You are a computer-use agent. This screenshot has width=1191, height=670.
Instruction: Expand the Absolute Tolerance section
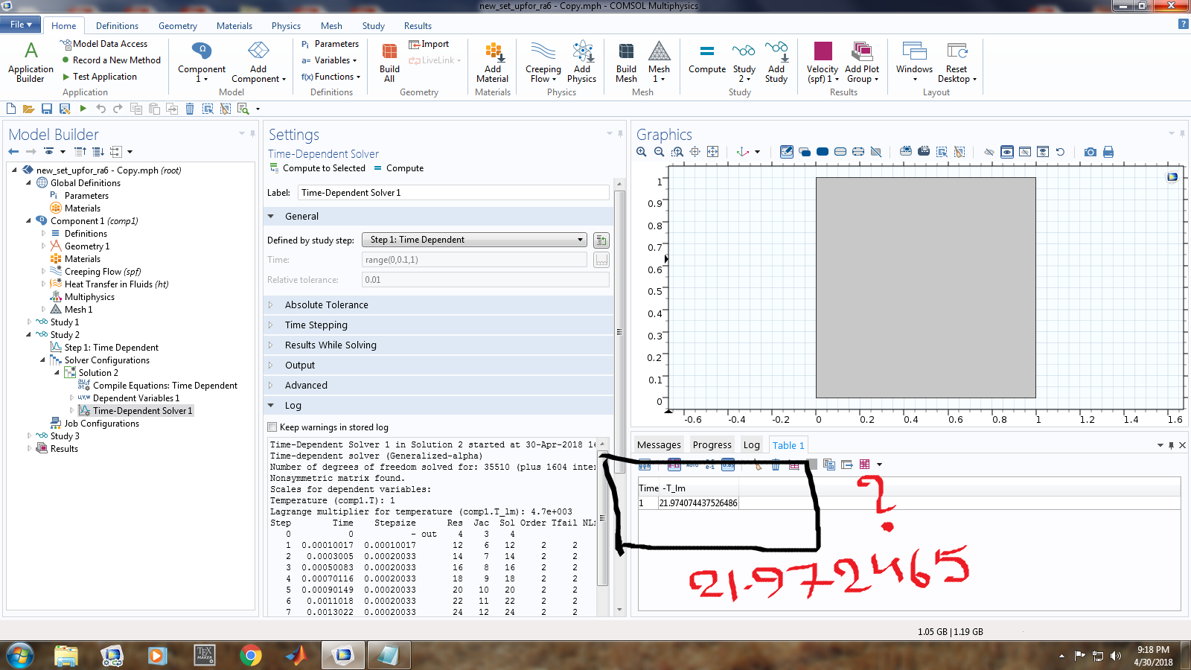click(326, 305)
